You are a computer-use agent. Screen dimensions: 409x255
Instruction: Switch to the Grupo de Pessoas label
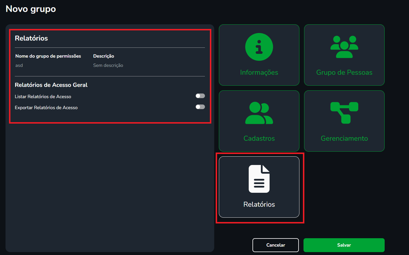(344, 72)
